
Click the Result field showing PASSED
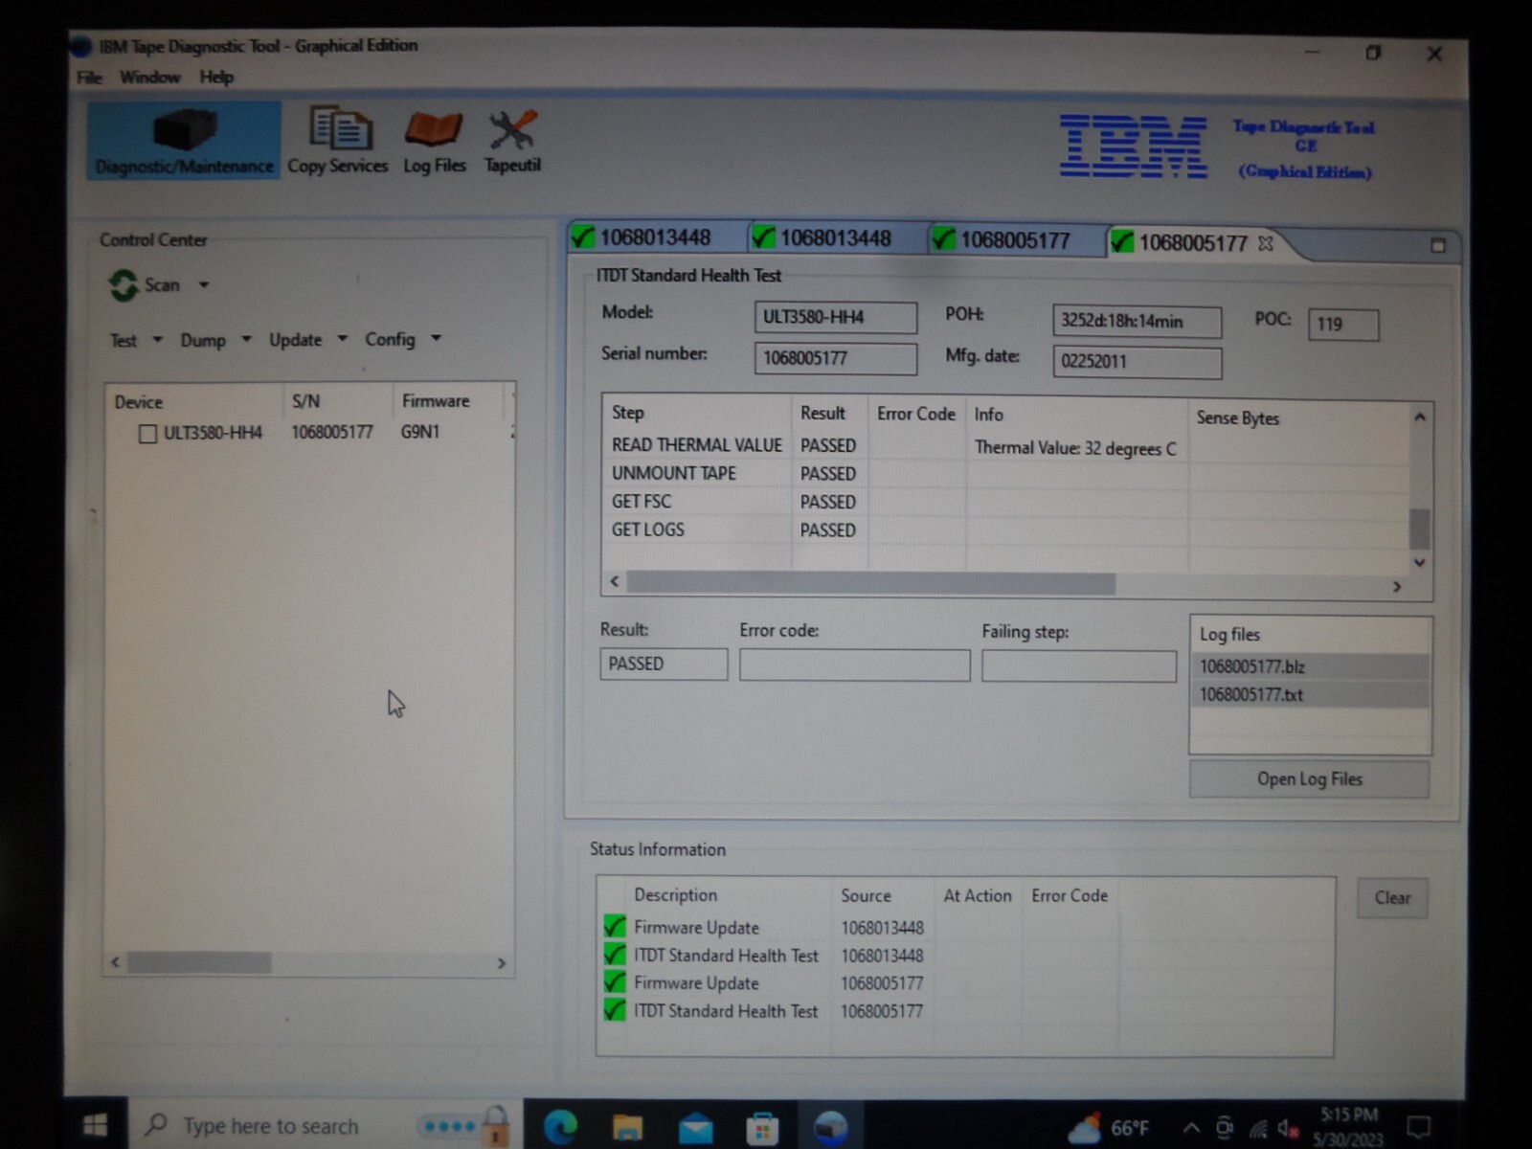coord(664,664)
